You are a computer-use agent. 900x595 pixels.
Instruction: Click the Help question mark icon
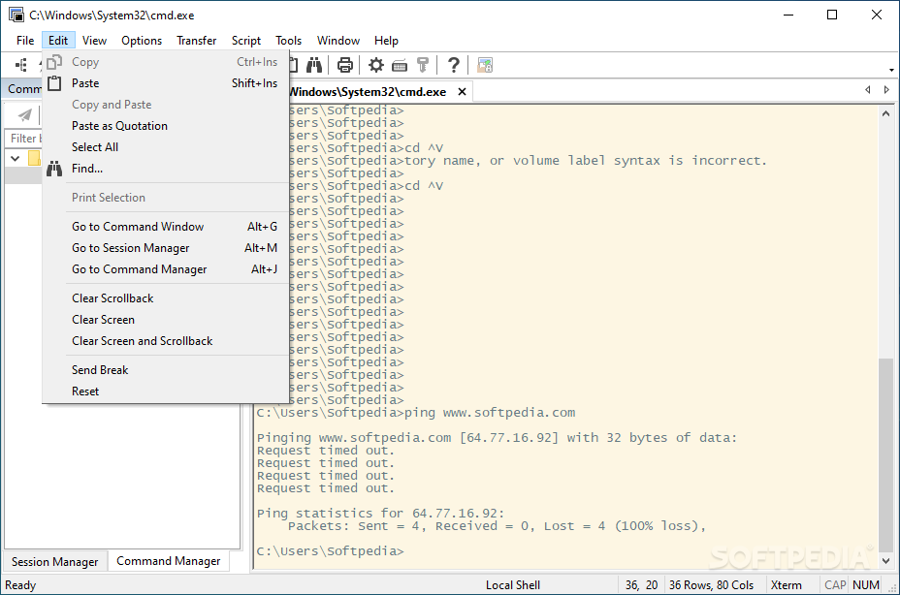[x=454, y=65]
